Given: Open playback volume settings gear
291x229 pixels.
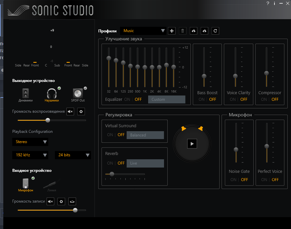Looking at the screenshot, I should (81, 111).
